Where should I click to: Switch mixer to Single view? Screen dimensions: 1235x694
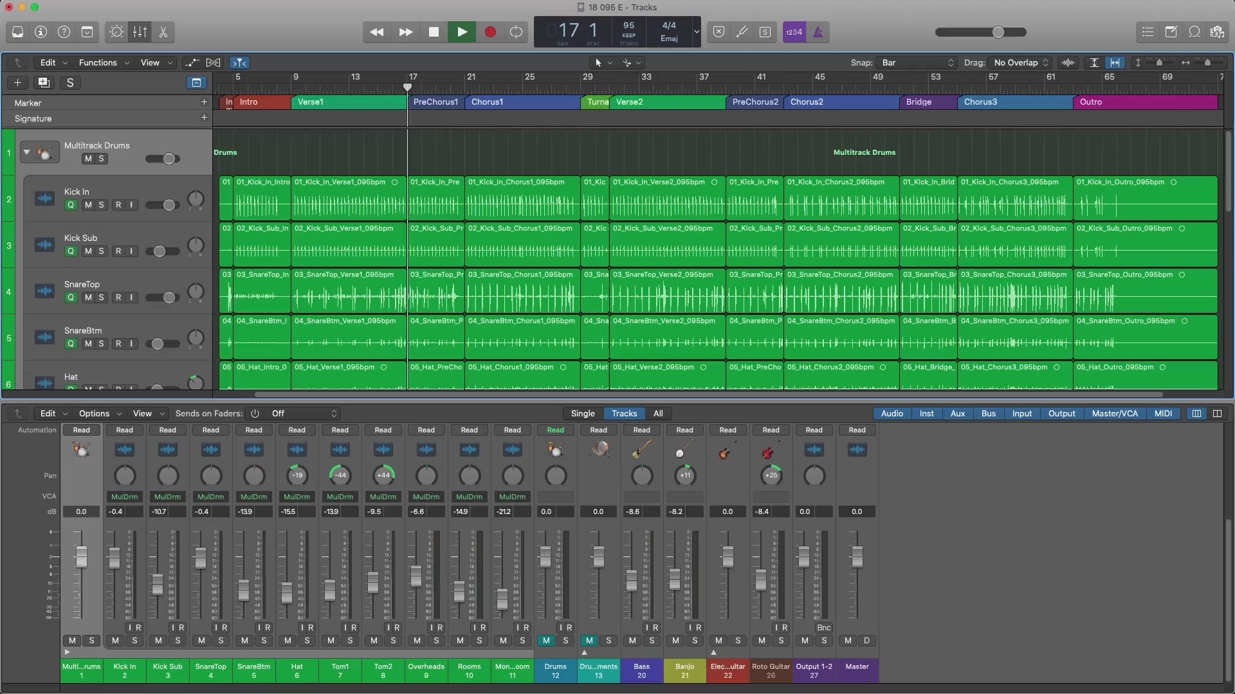[583, 413]
